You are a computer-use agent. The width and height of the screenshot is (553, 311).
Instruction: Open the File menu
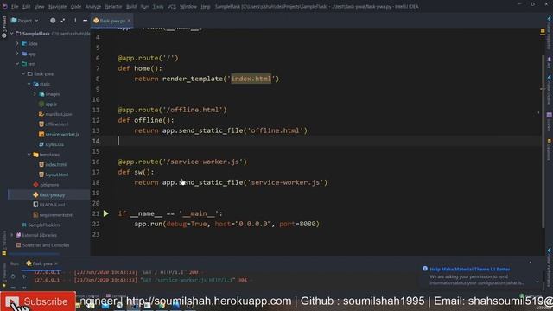pos(15,6)
